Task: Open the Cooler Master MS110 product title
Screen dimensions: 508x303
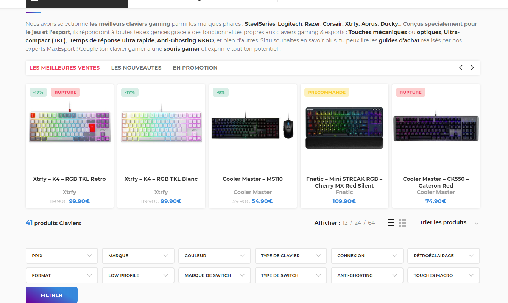Action: click(252, 179)
